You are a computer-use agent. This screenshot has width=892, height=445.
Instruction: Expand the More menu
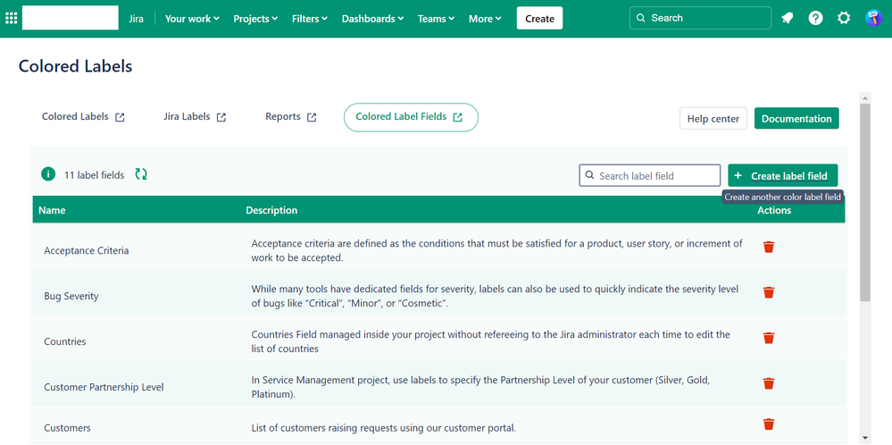pyautogui.click(x=485, y=19)
